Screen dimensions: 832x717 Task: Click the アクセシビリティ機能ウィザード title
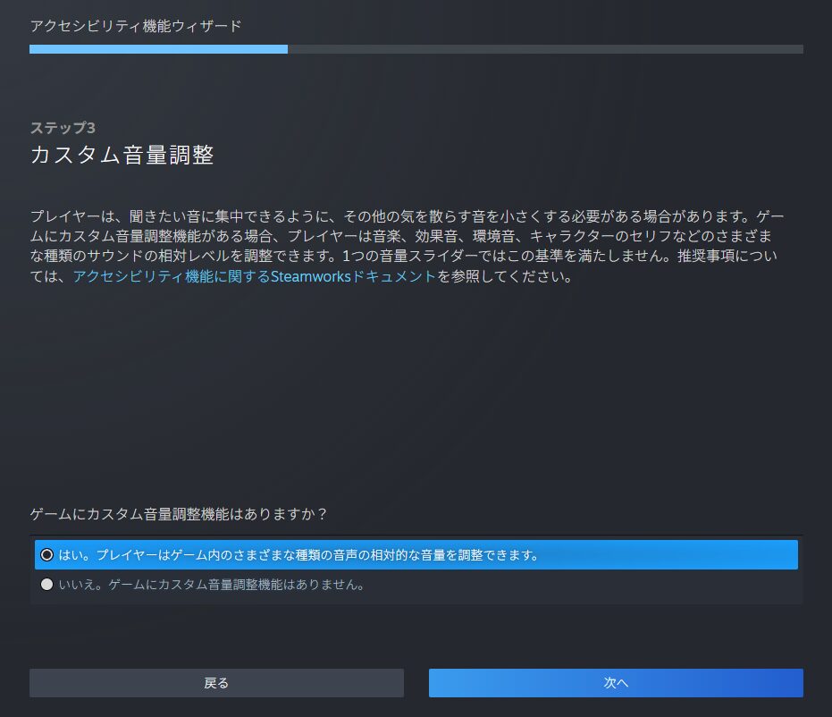(135, 26)
